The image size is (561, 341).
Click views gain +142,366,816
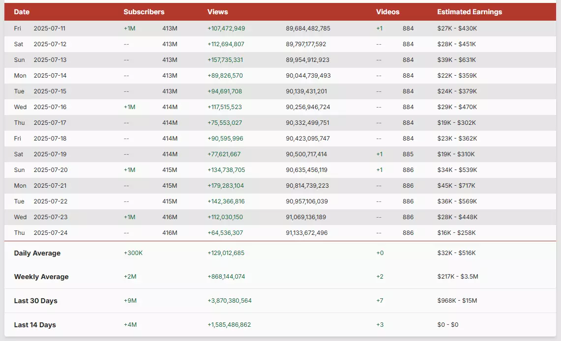coord(226,201)
